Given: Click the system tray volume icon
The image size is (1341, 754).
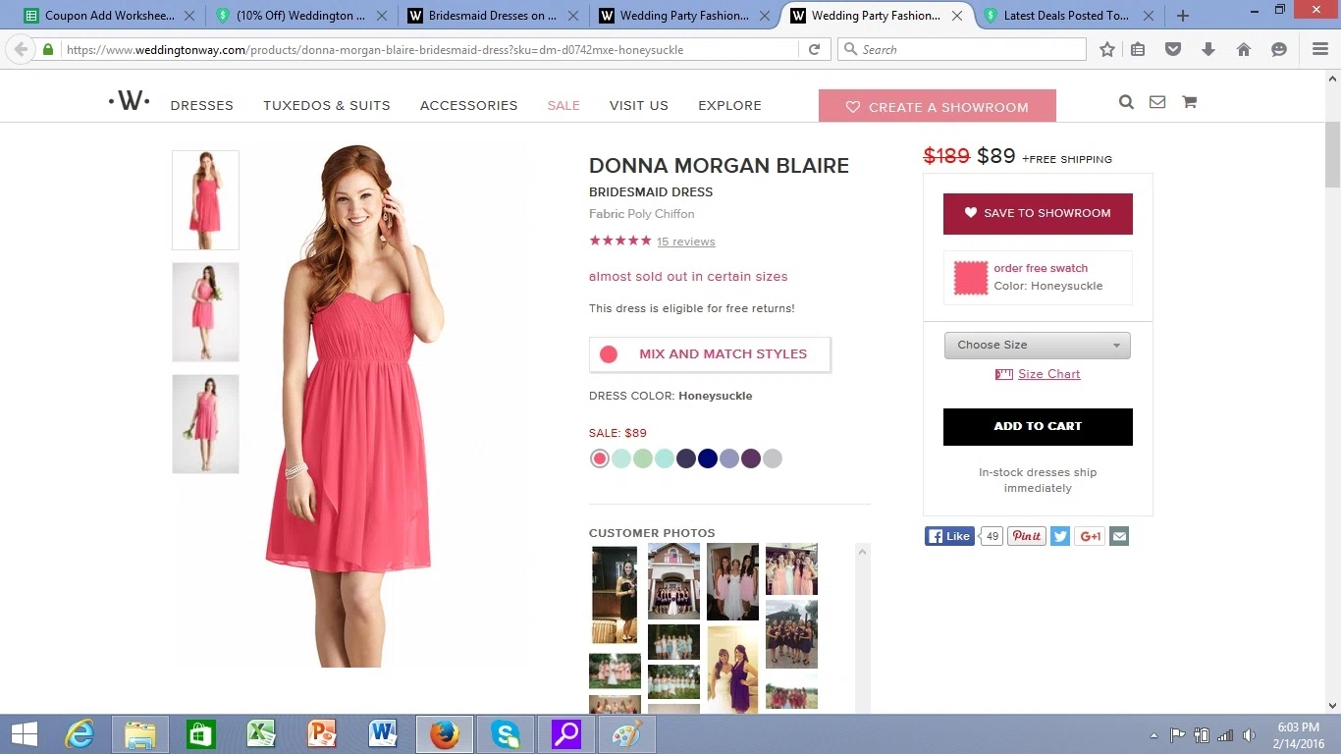Looking at the screenshot, I should (x=1249, y=734).
